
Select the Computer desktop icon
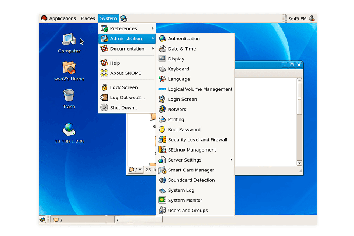click(x=69, y=43)
